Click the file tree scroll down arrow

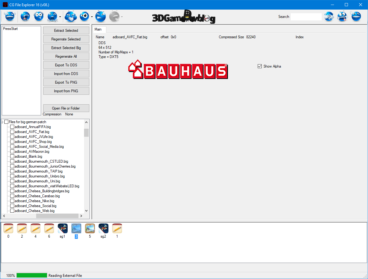tap(87, 211)
